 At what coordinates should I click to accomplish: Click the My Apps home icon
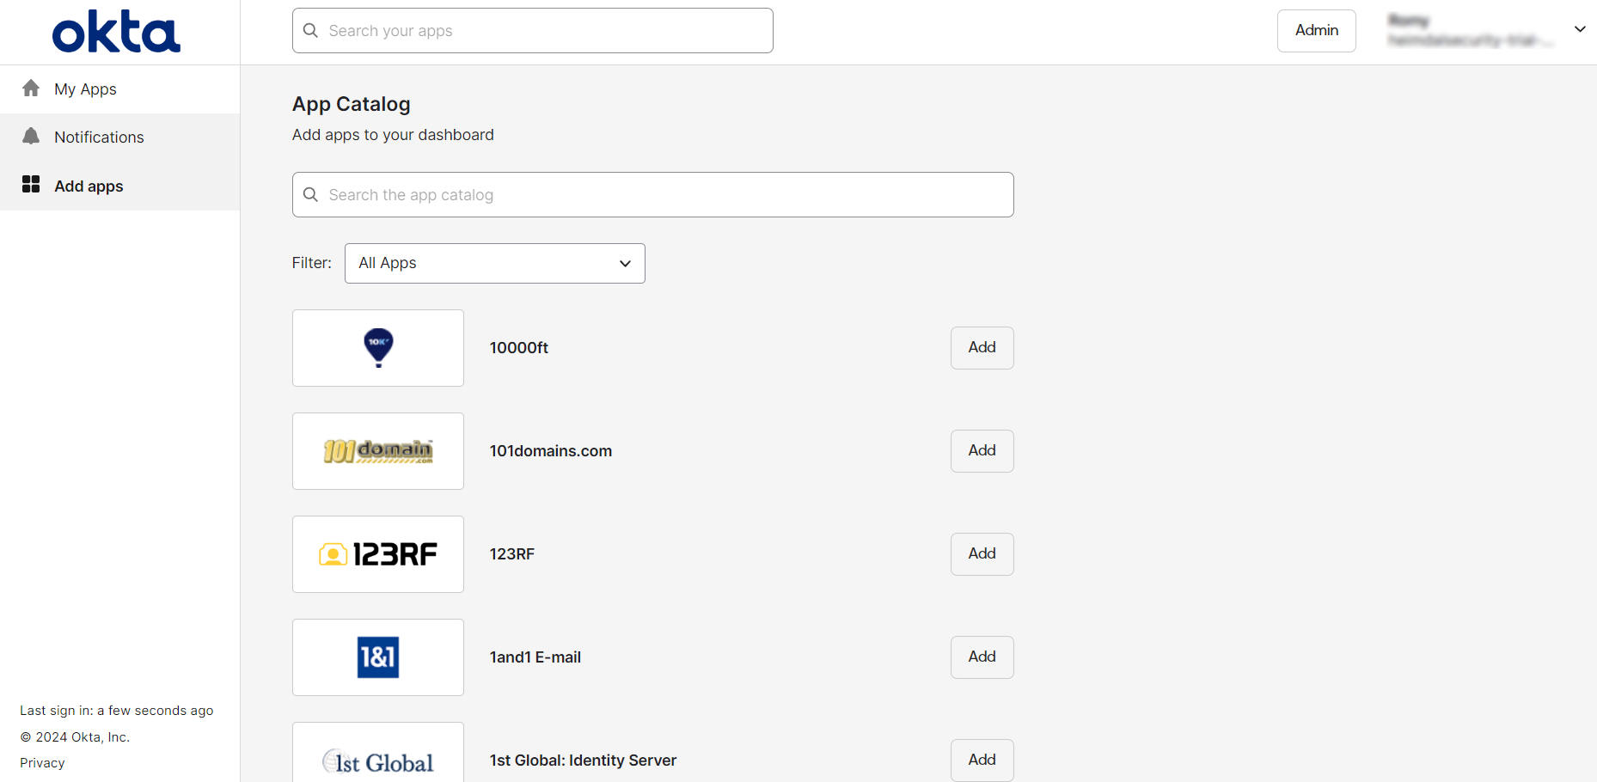click(31, 89)
